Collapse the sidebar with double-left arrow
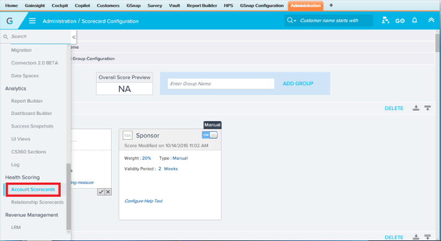Image resolution: width=441 pixels, height=241 pixels. pos(74,37)
